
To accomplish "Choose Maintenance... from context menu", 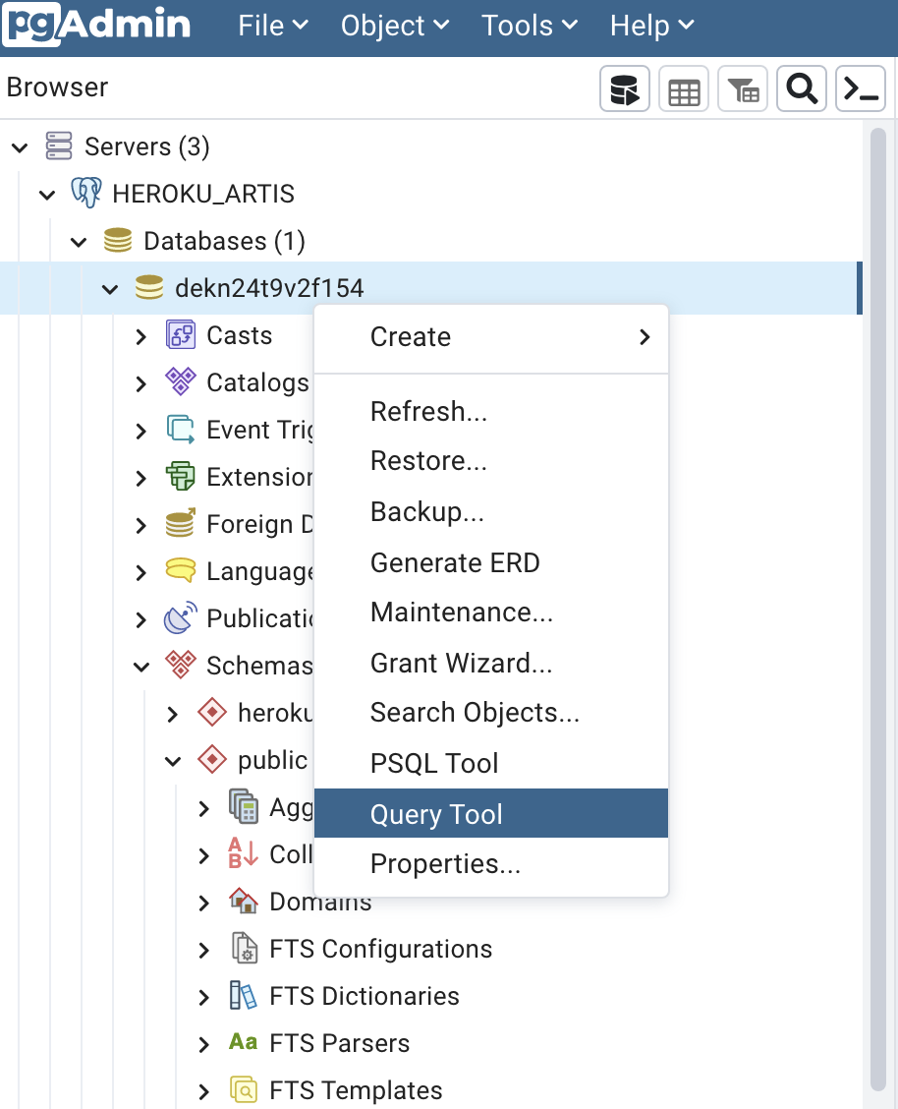I will [x=491, y=612].
